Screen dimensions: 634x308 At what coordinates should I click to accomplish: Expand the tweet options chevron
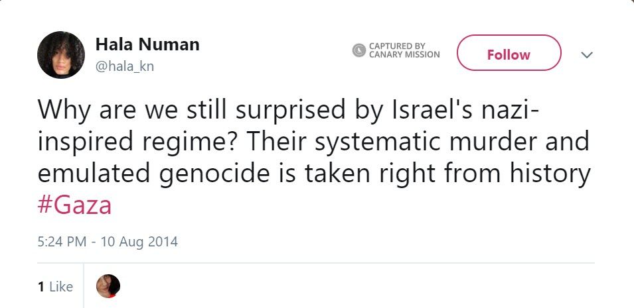[586, 56]
